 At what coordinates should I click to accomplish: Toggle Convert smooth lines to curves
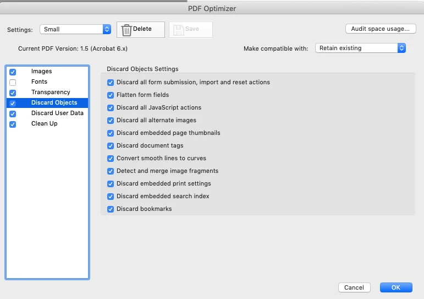[111, 159]
